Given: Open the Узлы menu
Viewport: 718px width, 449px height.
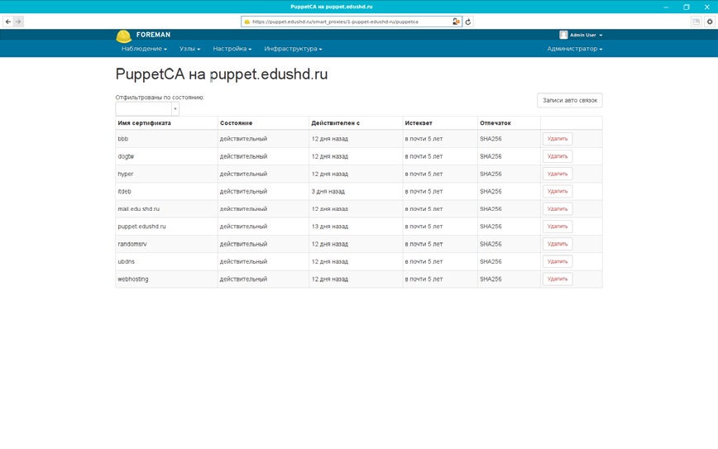Looking at the screenshot, I should [189, 49].
